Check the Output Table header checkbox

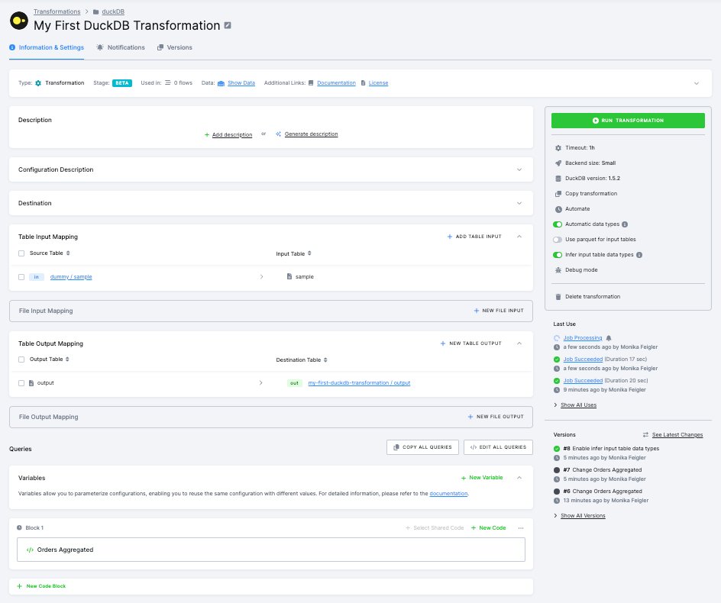point(21,360)
